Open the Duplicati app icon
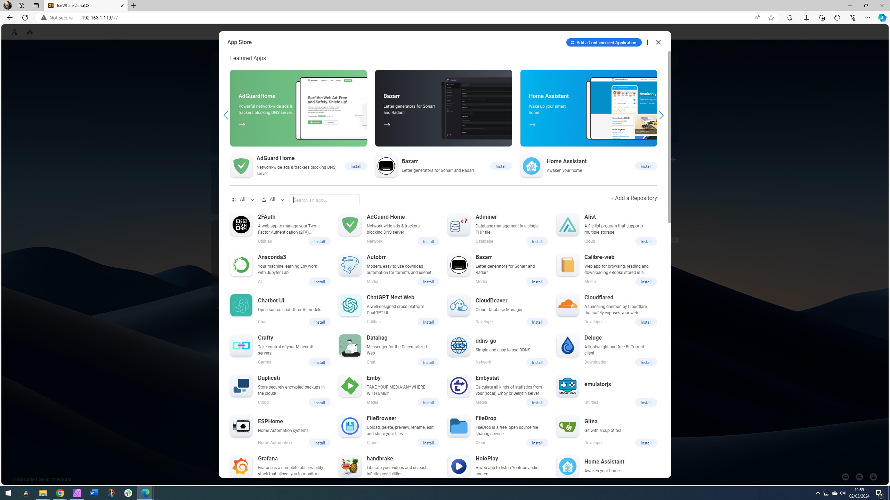890x500 pixels. click(241, 386)
